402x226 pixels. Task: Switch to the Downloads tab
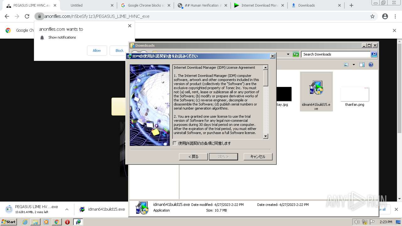point(316,5)
